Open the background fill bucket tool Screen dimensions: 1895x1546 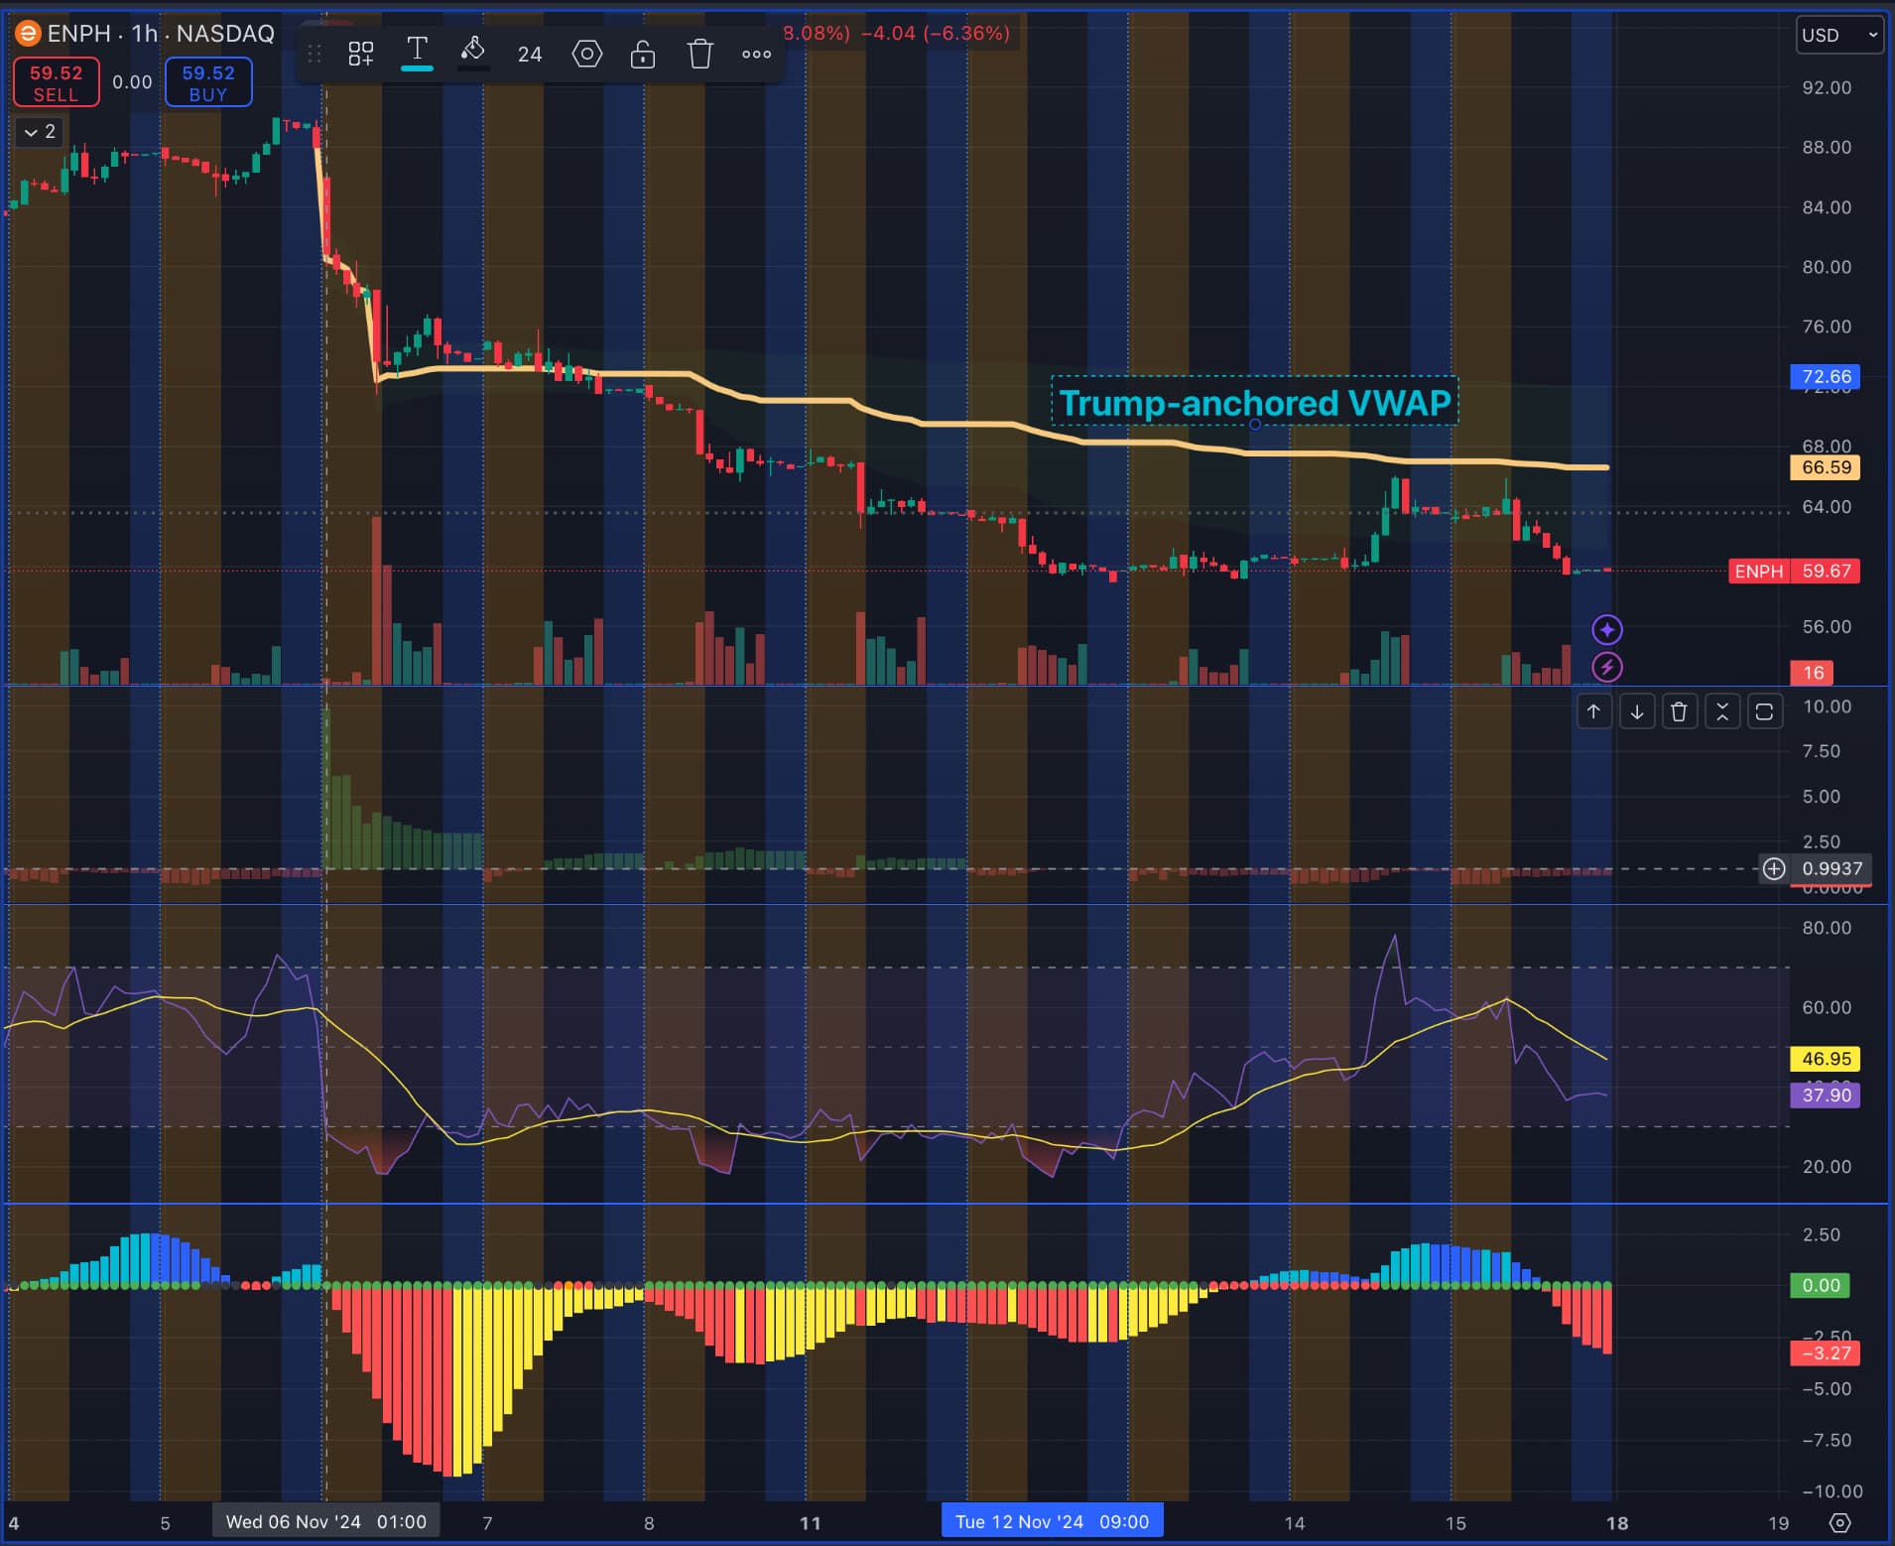point(473,52)
